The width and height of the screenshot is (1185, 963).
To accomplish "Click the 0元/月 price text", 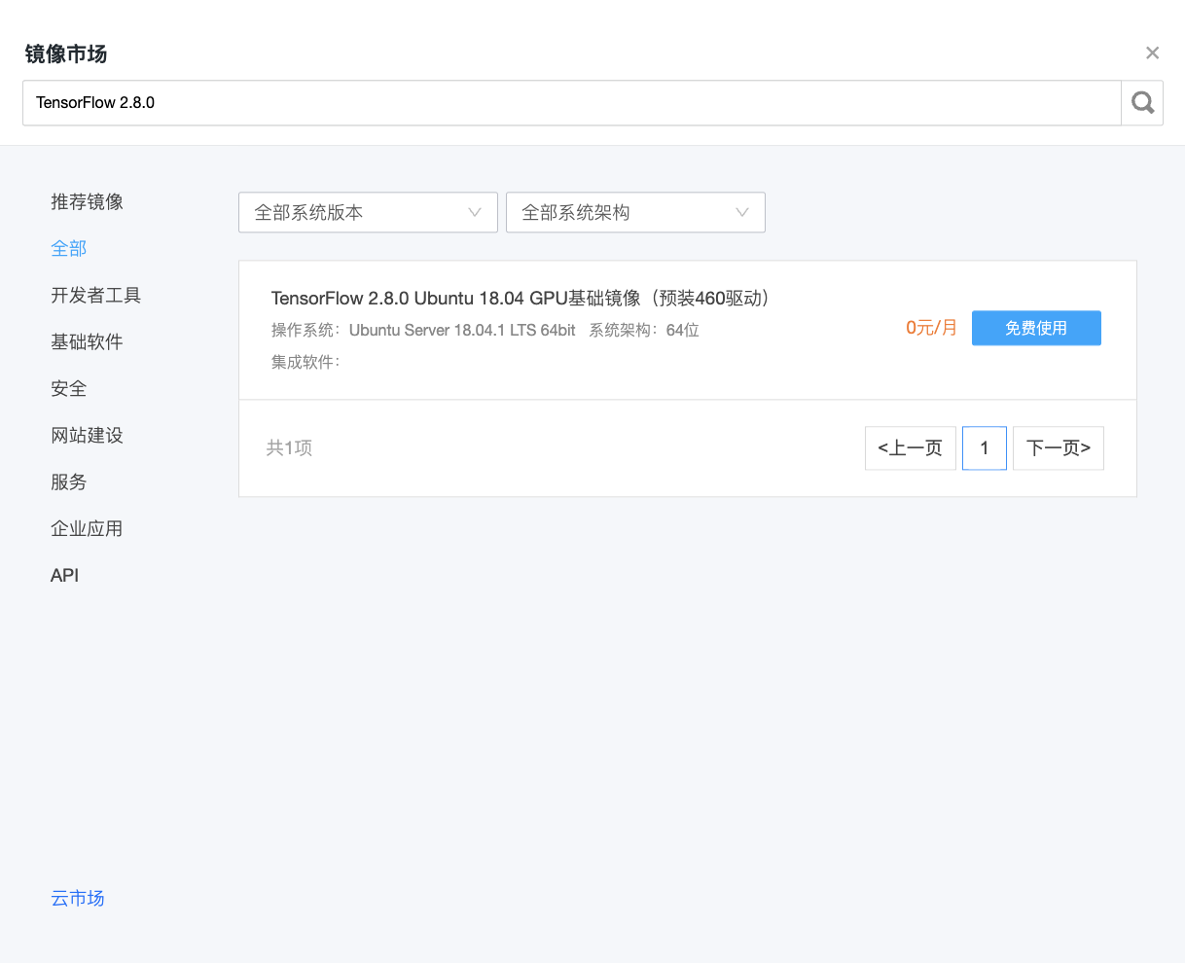I will click(931, 328).
